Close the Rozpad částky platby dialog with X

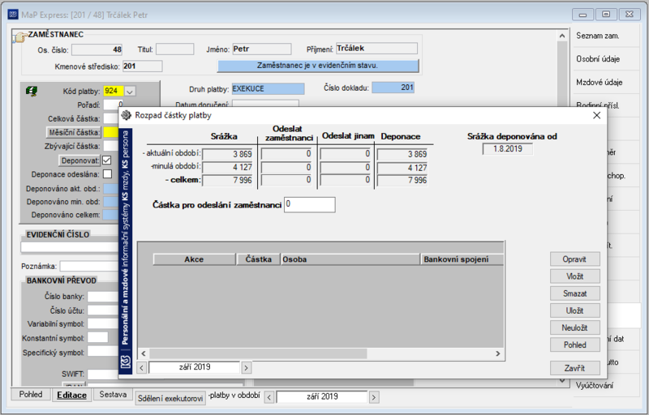point(596,115)
